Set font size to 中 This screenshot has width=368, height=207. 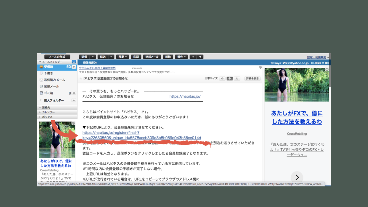tap(230, 79)
